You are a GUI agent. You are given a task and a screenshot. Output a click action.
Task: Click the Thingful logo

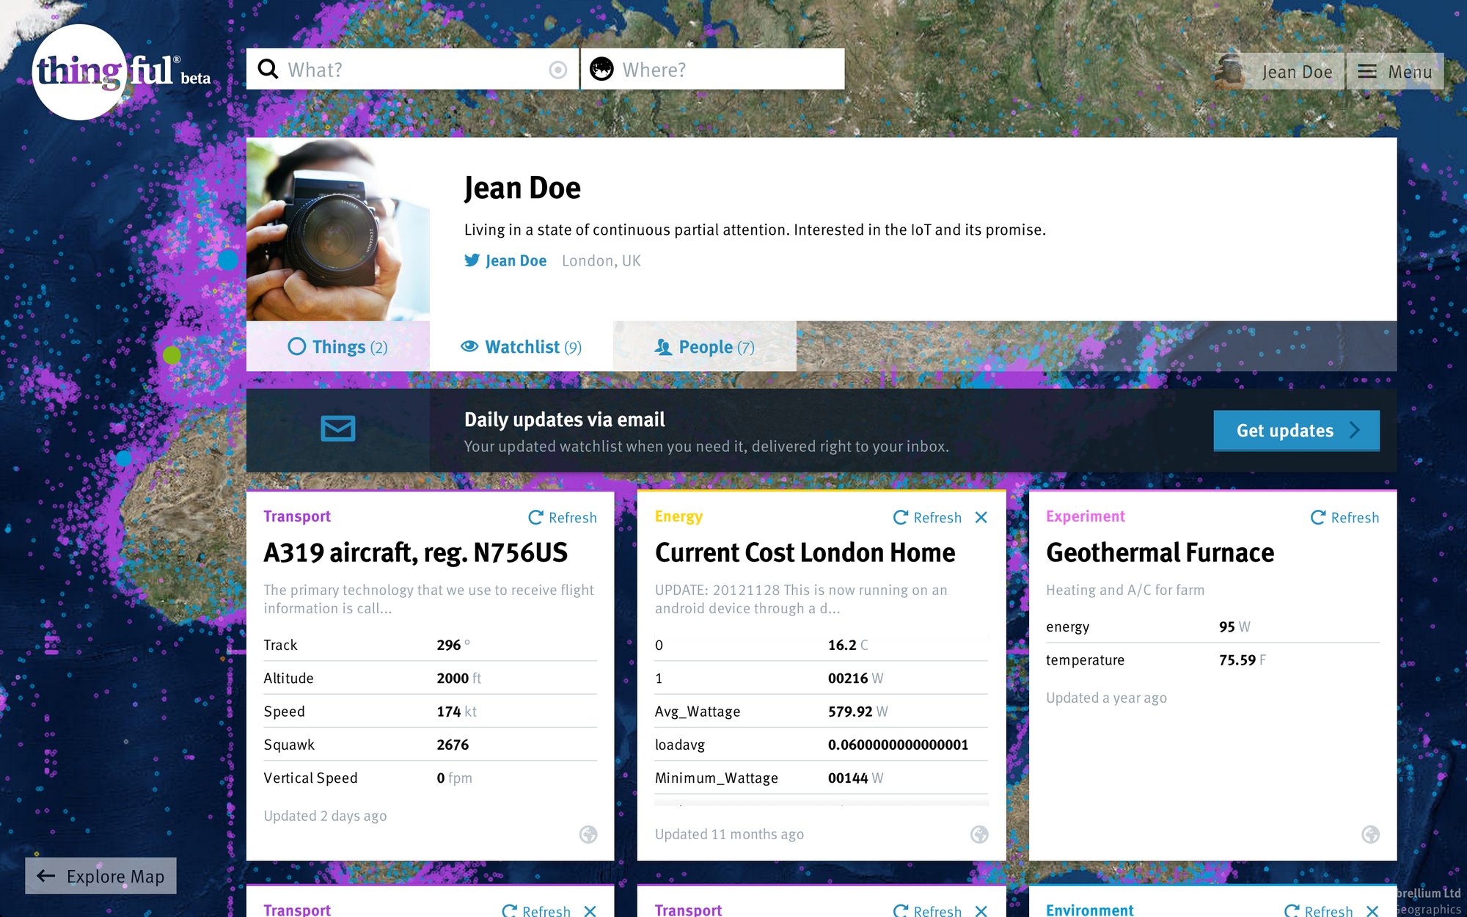coord(121,72)
